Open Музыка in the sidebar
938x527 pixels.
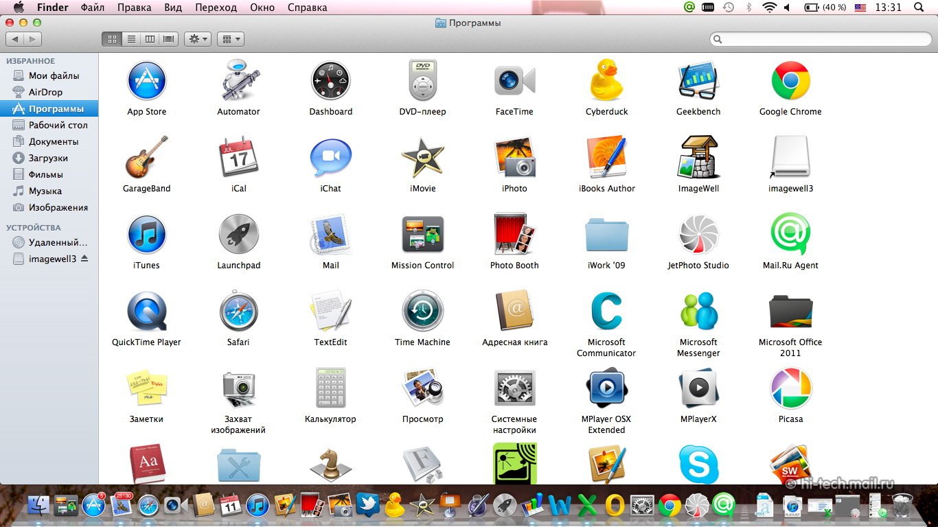point(49,191)
